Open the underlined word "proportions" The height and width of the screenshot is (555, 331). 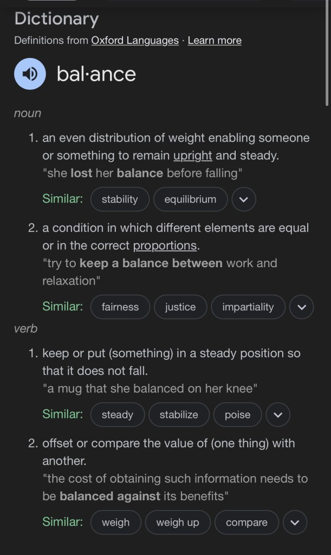tap(165, 246)
